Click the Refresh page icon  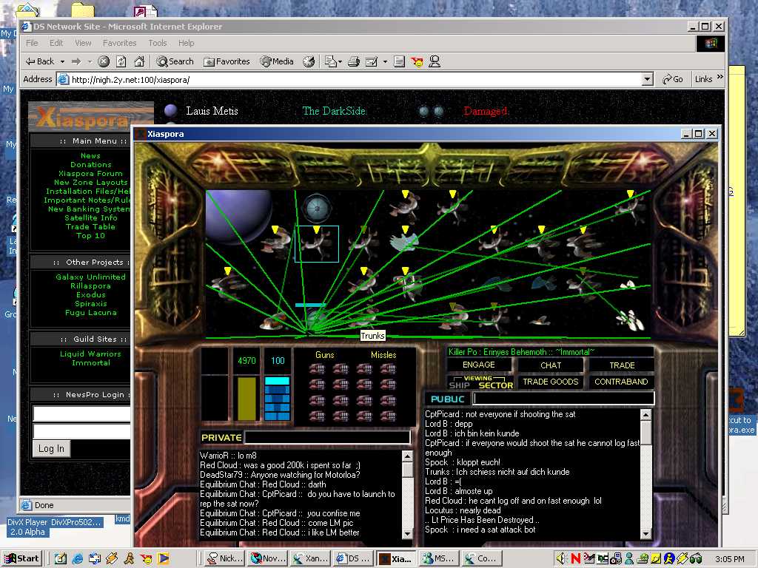click(121, 61)
